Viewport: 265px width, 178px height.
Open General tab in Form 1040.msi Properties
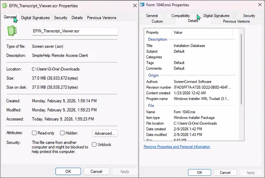tap(152, 16)
